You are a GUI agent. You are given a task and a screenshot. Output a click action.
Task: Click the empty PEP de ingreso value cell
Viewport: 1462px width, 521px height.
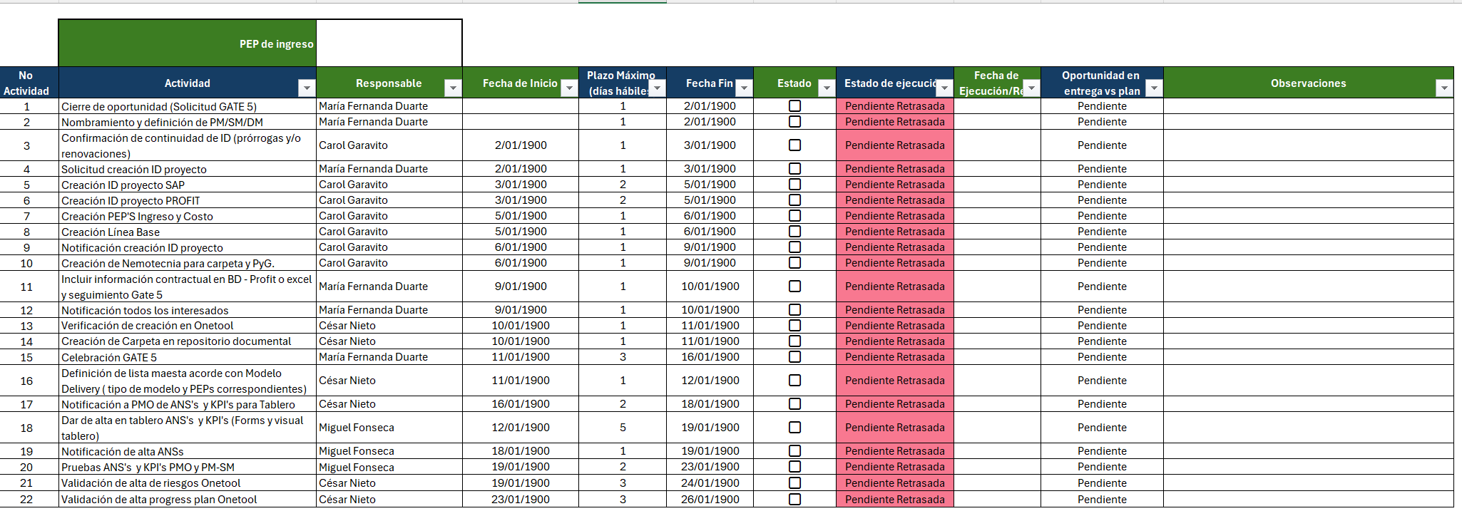pyautogui.click(x=389, y=43)
